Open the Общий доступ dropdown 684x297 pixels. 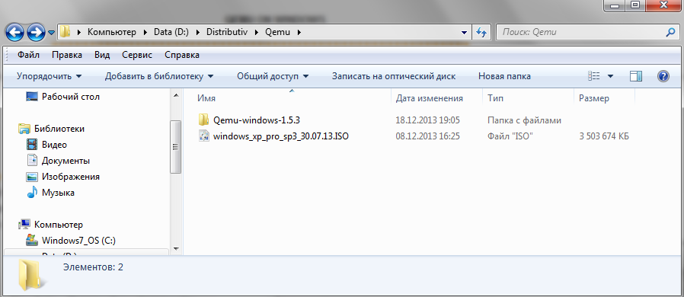coord(273,76)
